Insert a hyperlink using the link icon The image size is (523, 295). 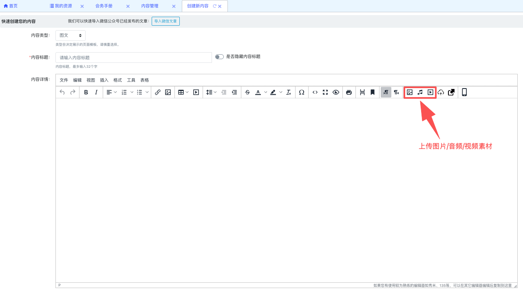[x=158, y=92]
